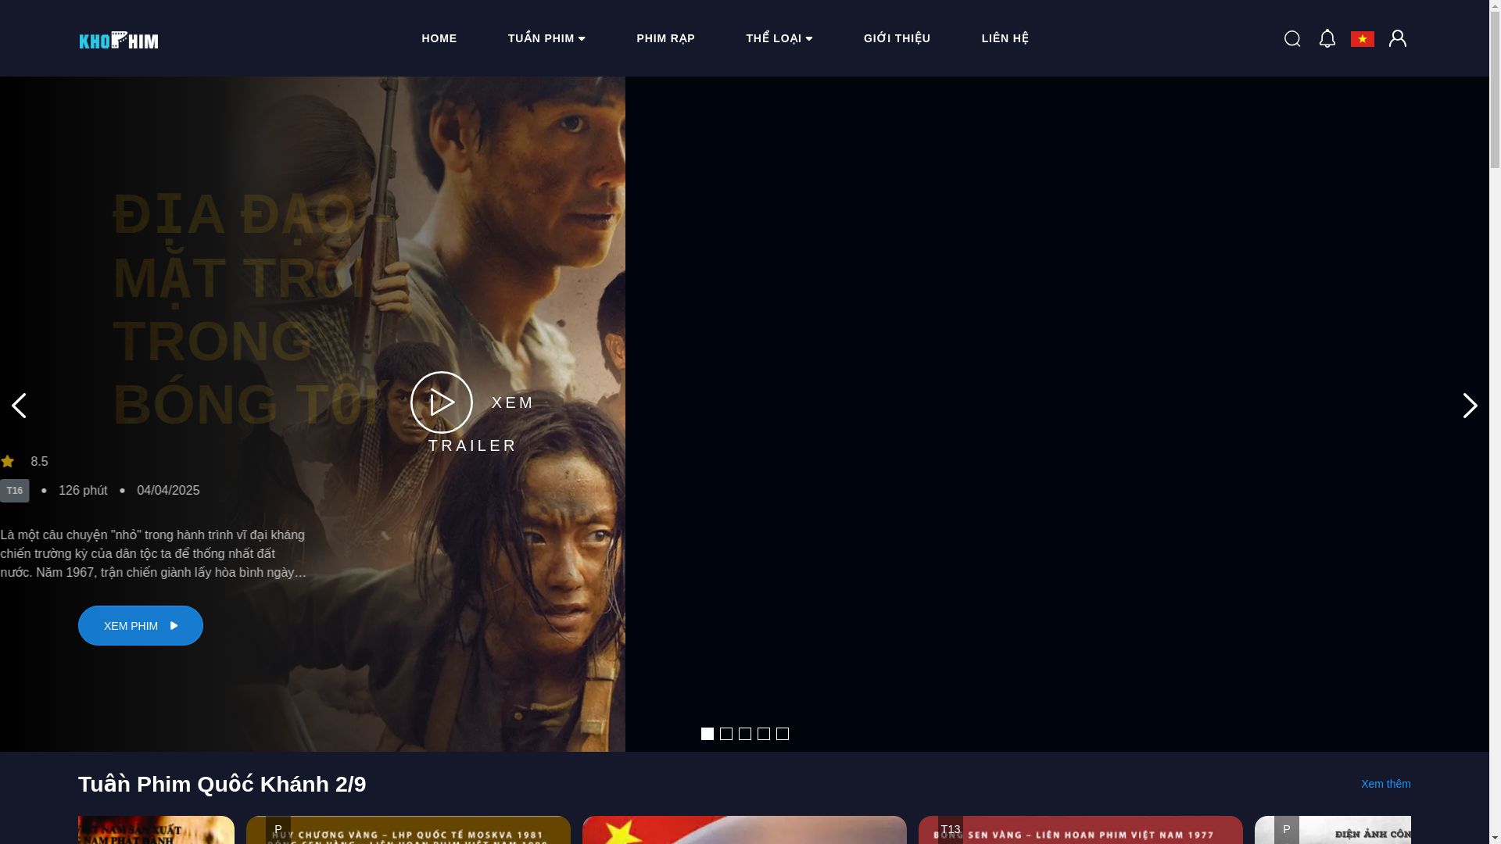Click the Kho Phim logo

(118, 39)
